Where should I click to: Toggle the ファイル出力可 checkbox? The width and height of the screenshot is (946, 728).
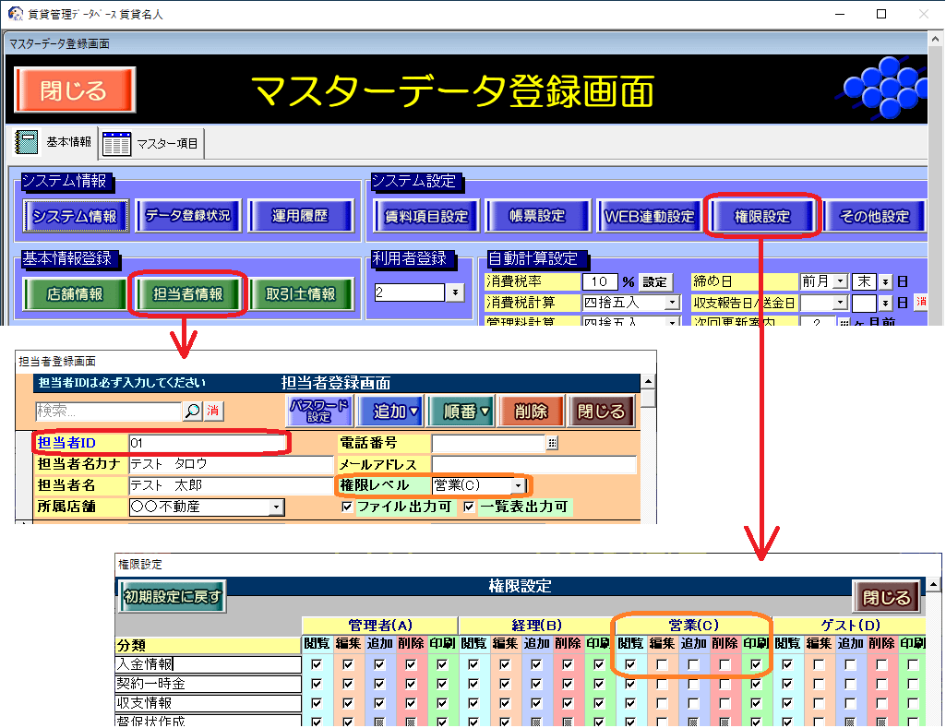pos(347,507)
